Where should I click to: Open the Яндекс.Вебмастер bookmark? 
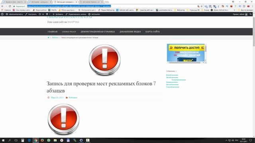[x=106, y=10]
